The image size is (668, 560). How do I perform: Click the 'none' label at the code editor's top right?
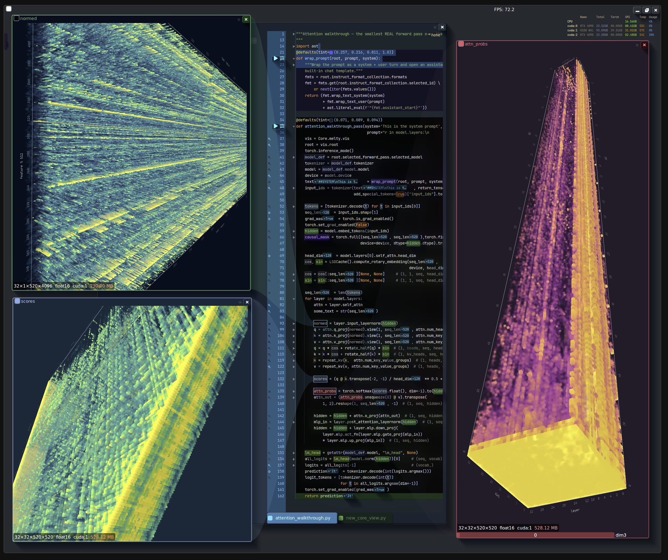(435, 35)
